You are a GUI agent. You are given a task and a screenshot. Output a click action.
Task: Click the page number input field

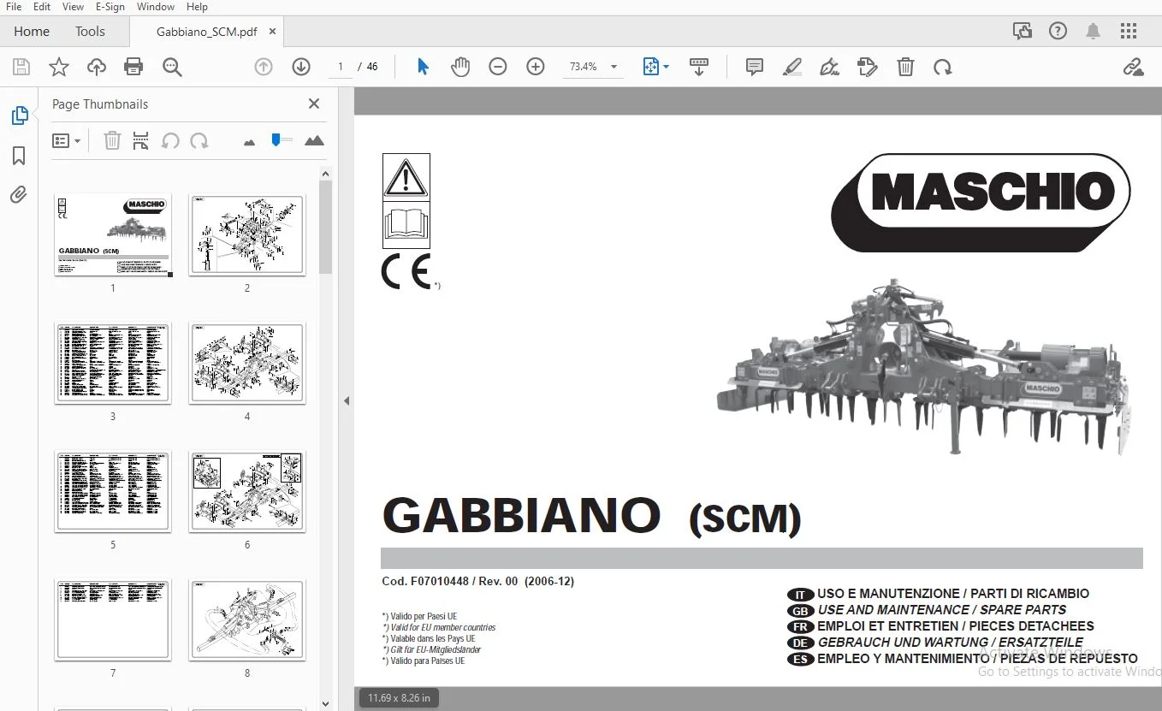[340, 67]
